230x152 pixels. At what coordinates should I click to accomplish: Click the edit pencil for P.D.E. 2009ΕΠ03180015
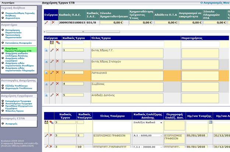tap(46, 22)
